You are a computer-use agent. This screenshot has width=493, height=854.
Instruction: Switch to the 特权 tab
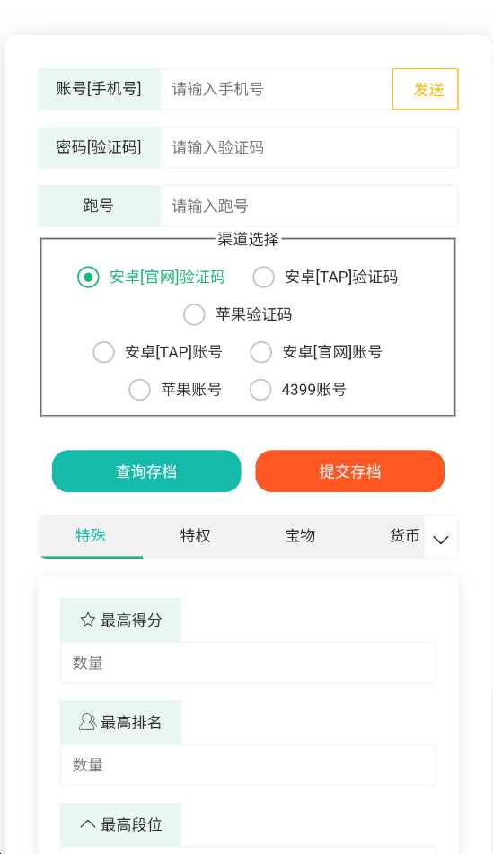point(195,536)
